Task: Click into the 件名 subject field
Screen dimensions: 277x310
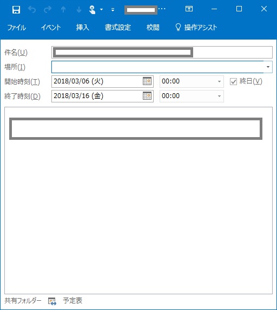Action: tap(162, 53)
